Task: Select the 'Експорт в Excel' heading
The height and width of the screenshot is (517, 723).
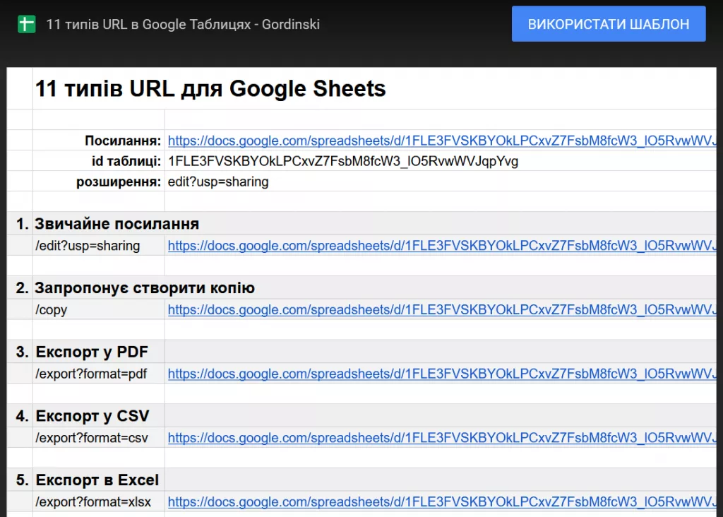Action: [x=97, y=480]
